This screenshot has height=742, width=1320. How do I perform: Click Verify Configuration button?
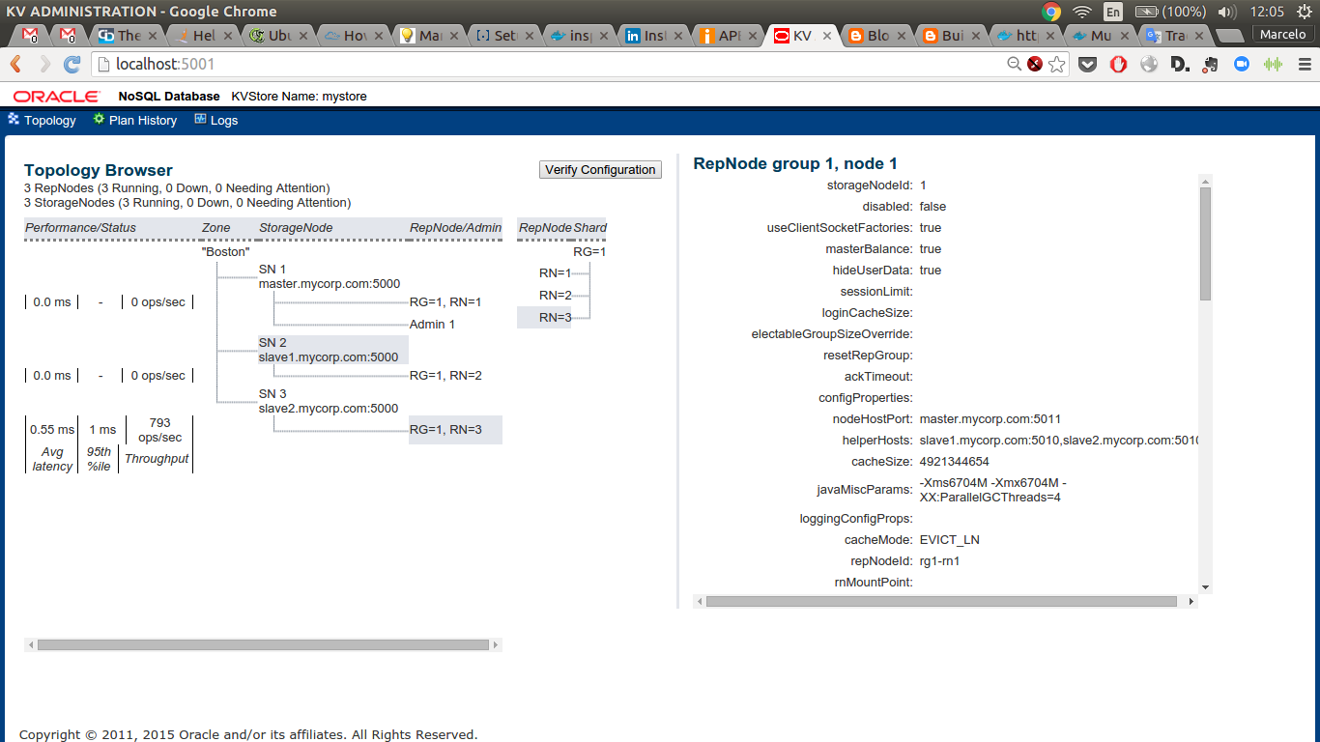click(x=600, y=169)
